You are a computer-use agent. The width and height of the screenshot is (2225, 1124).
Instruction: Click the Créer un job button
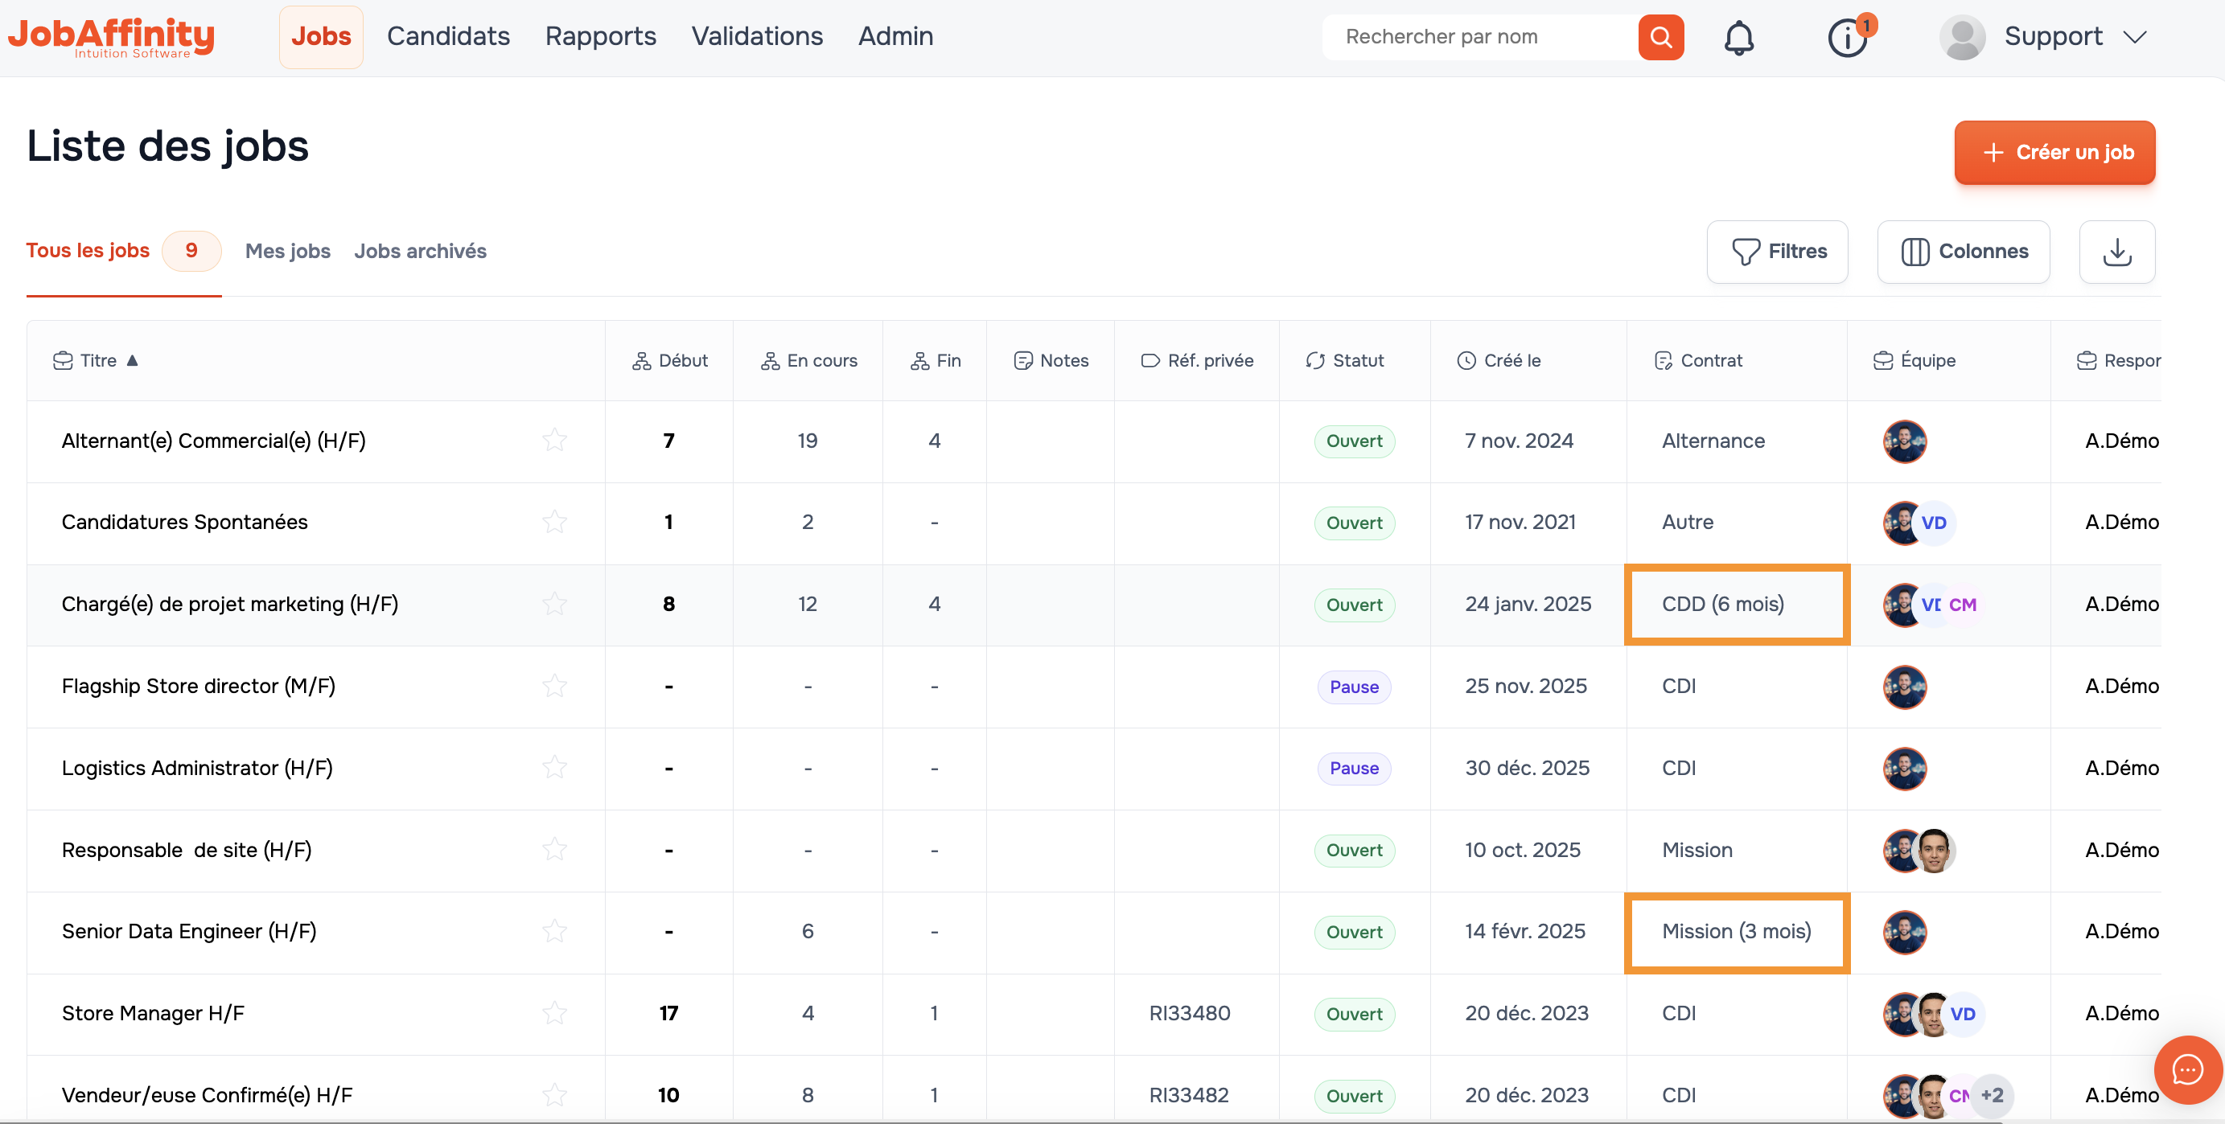coord(2054,153)
